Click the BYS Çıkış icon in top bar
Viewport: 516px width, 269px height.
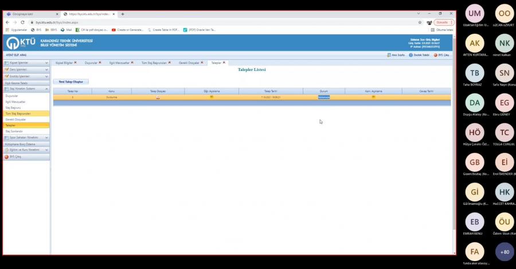coord(436,55)
